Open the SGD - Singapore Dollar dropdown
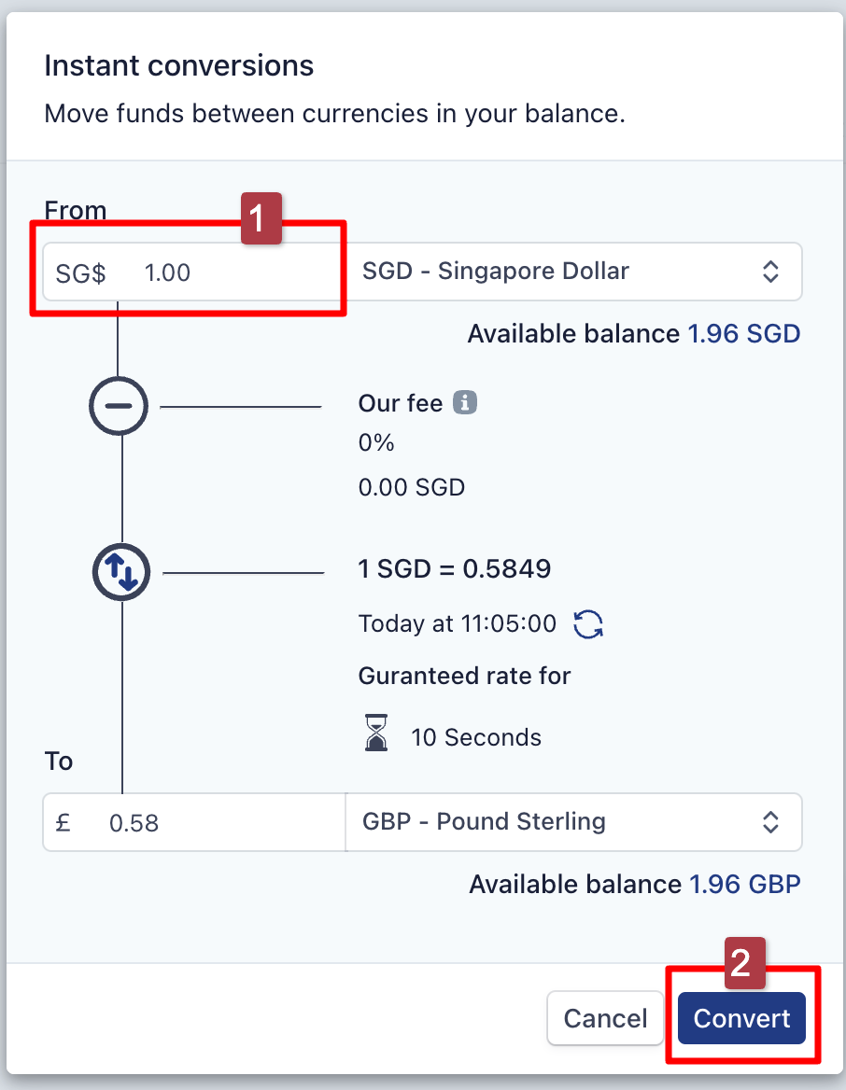Viewport: 846px width, 1090px height. (x=574, y=272)
